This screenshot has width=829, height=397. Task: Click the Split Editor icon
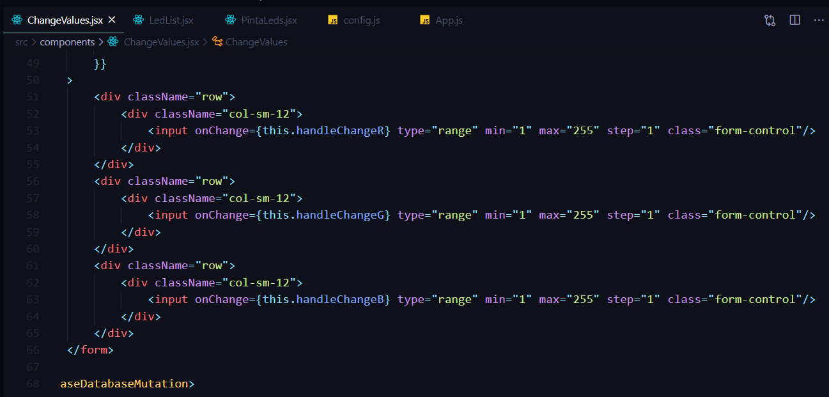[x=794, y=20]
